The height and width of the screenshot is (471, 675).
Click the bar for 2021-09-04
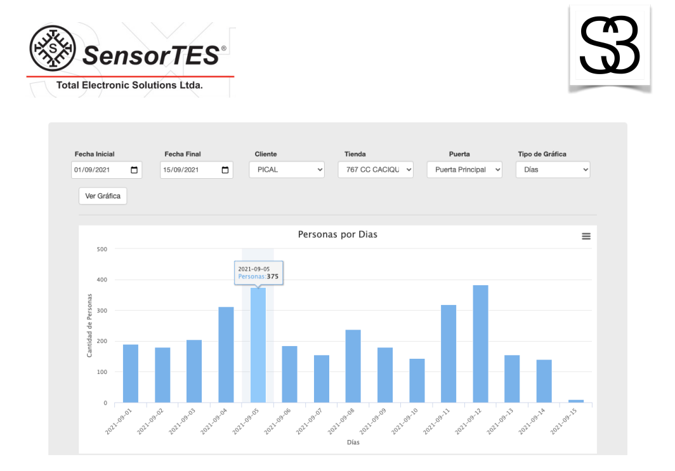click(x=226, y=355)
